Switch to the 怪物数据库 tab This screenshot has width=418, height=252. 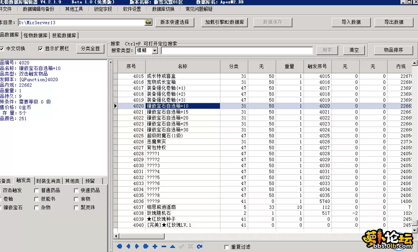[x=35, y=35]
